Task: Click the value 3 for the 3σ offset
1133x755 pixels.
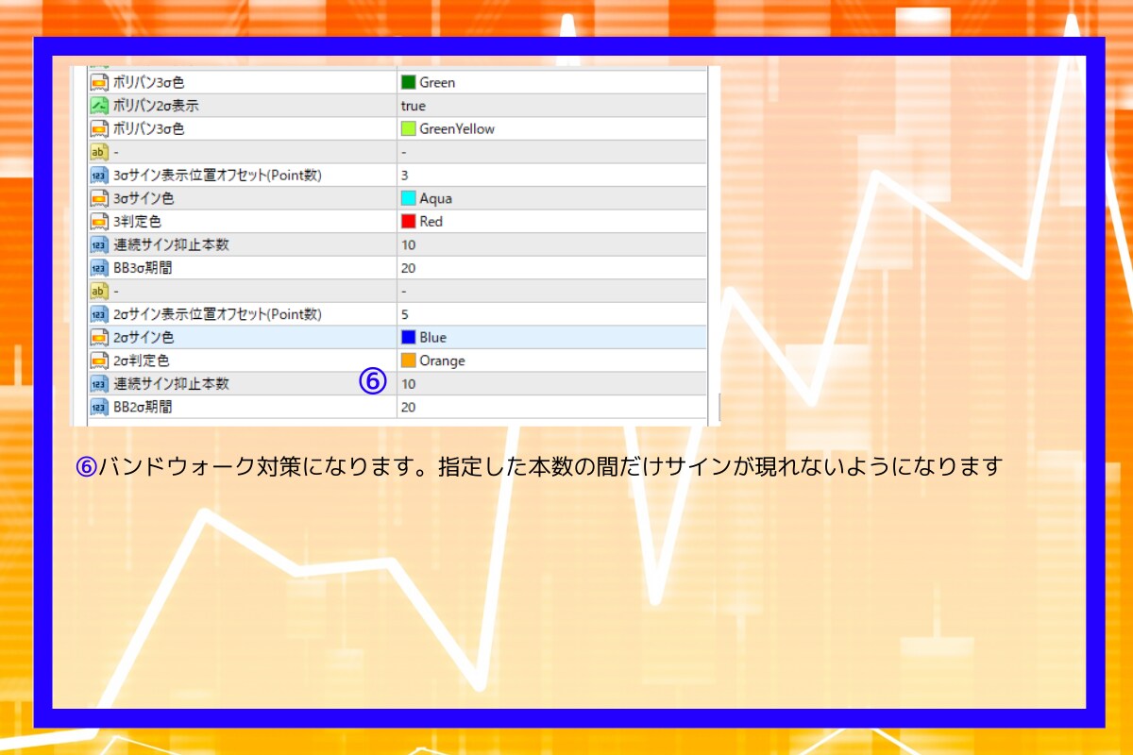Action: tap(404, 175)
